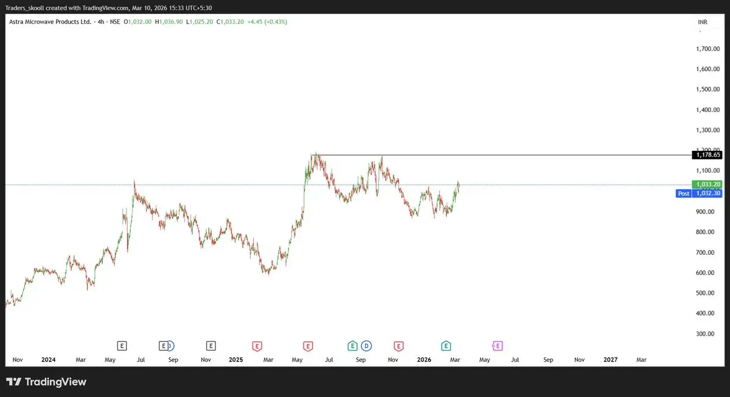Click the 1,300.00 price axis label

[709, 130]
